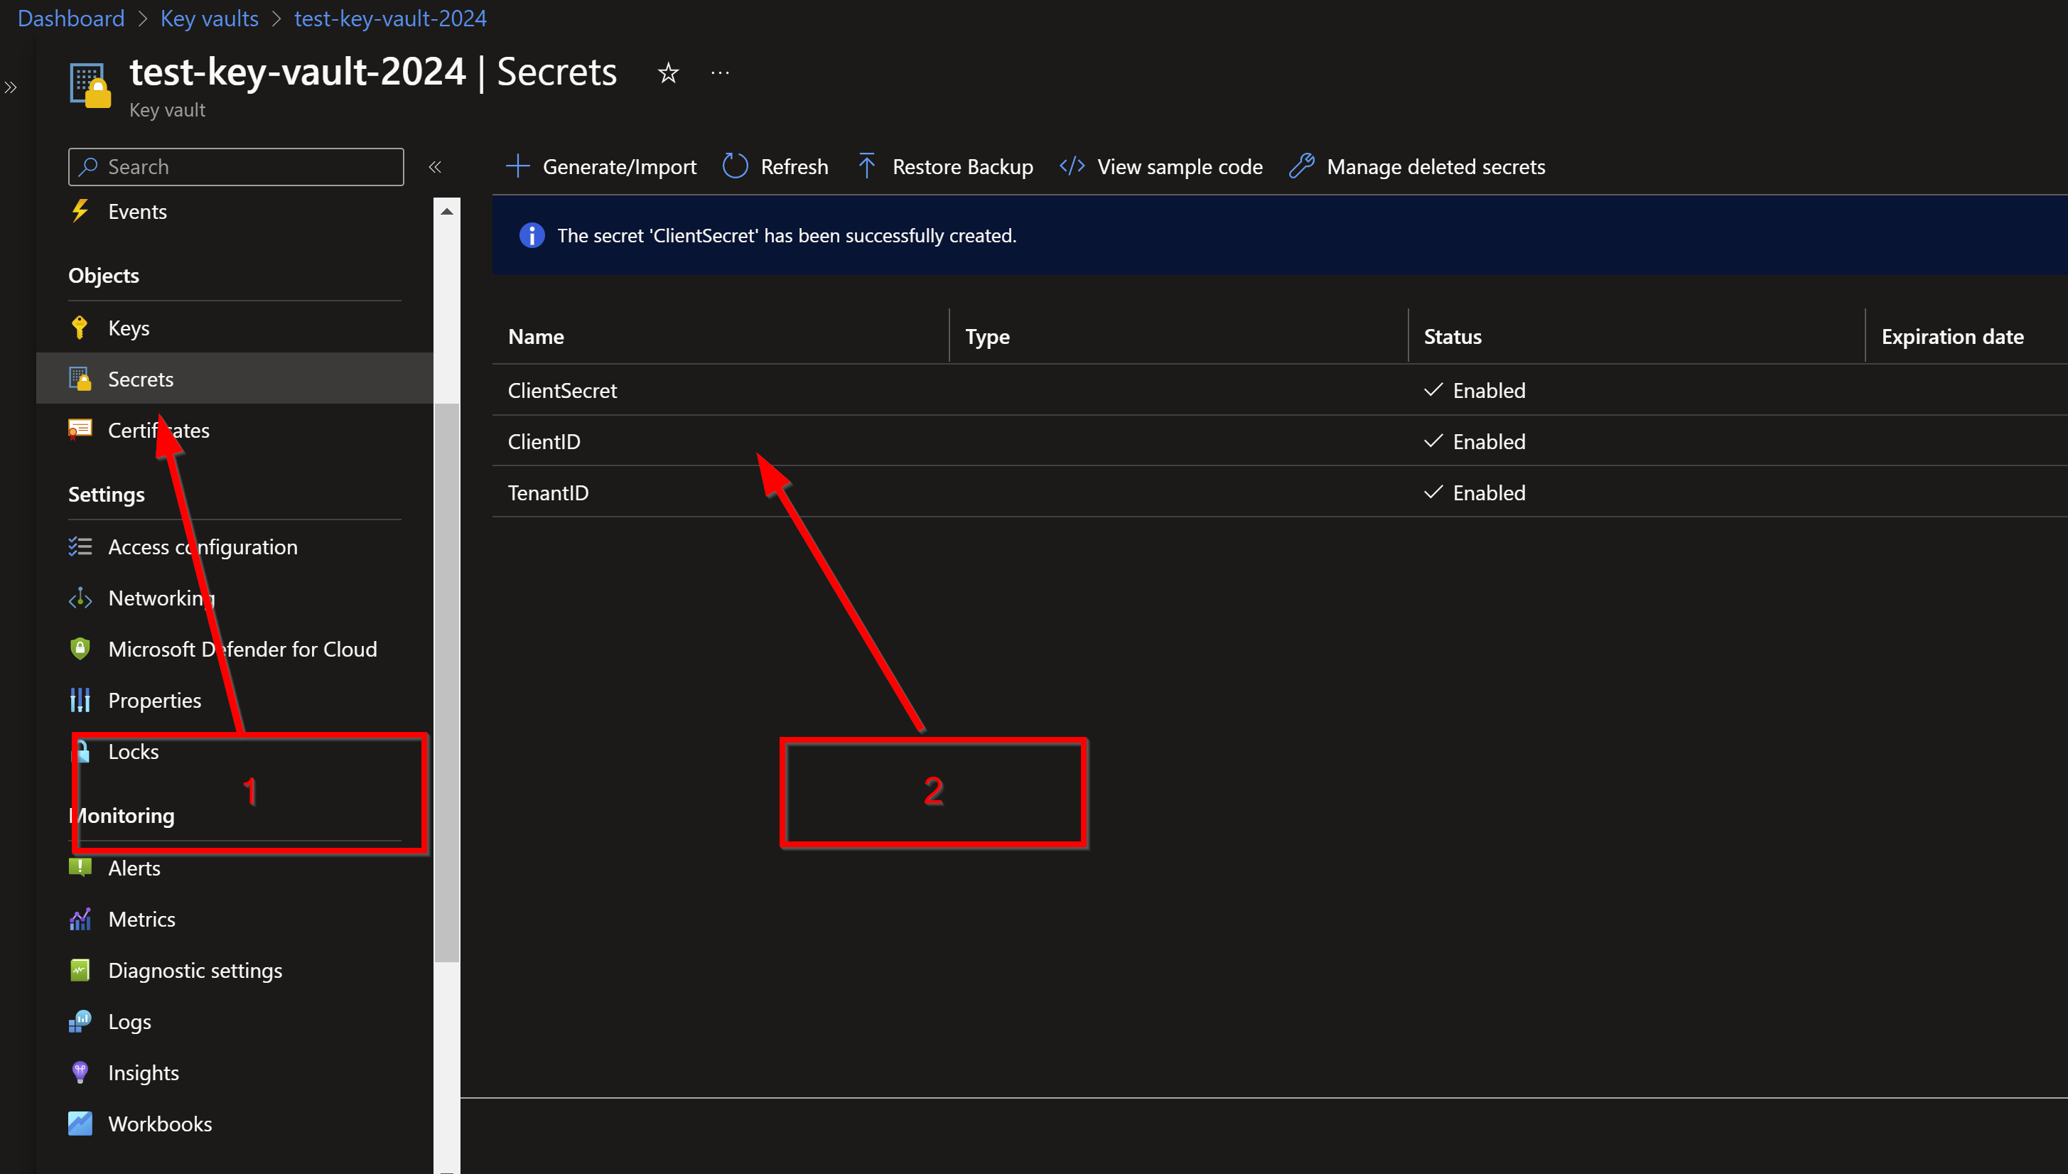Click the Secrets sidebar icon
2068x1174 pixels.
pyautogui.click(x=80, y=379)
